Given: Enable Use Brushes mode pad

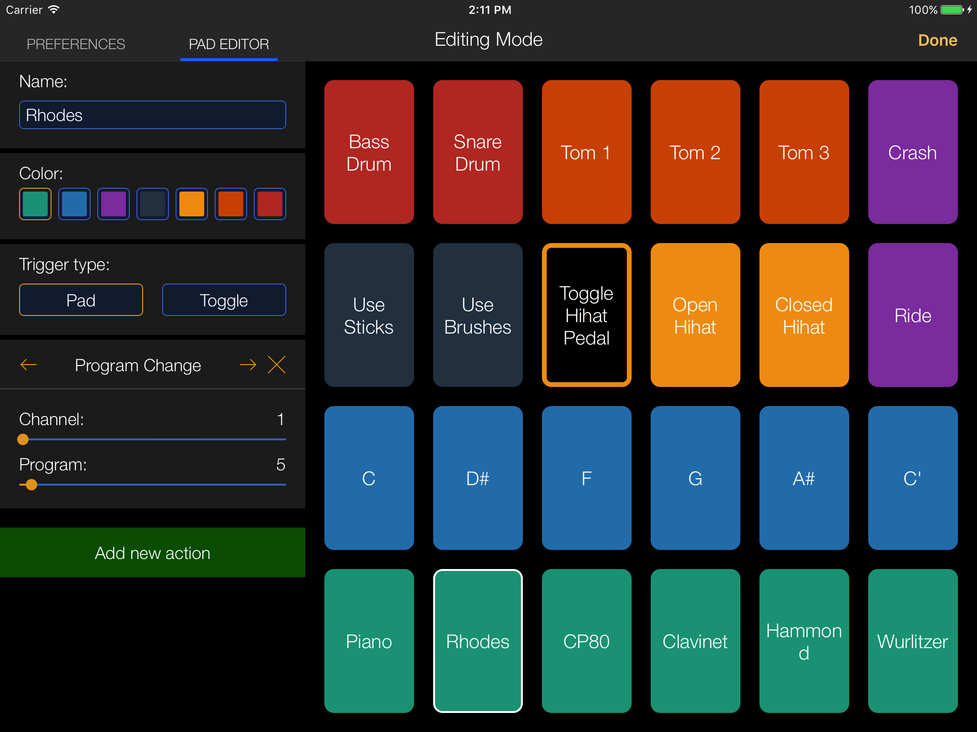Looking at the screenshot, I should [x=478, y=315].
